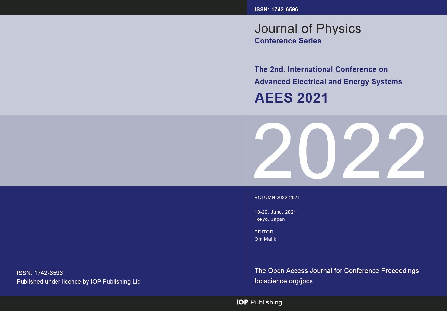
Task: Open the Iopscience.org/jpcs link
Action: pos(283,281)
